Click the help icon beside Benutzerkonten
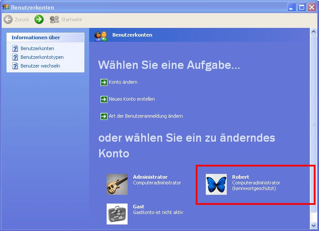Viewport: 319px width, 231px height. pyautogui.click(x=15, y=48)
